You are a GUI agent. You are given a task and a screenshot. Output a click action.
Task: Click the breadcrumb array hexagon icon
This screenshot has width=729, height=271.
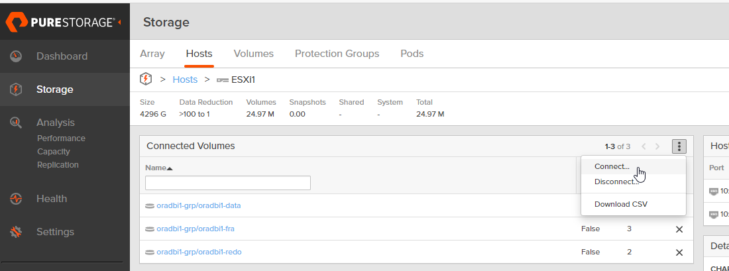click(146, 80)
